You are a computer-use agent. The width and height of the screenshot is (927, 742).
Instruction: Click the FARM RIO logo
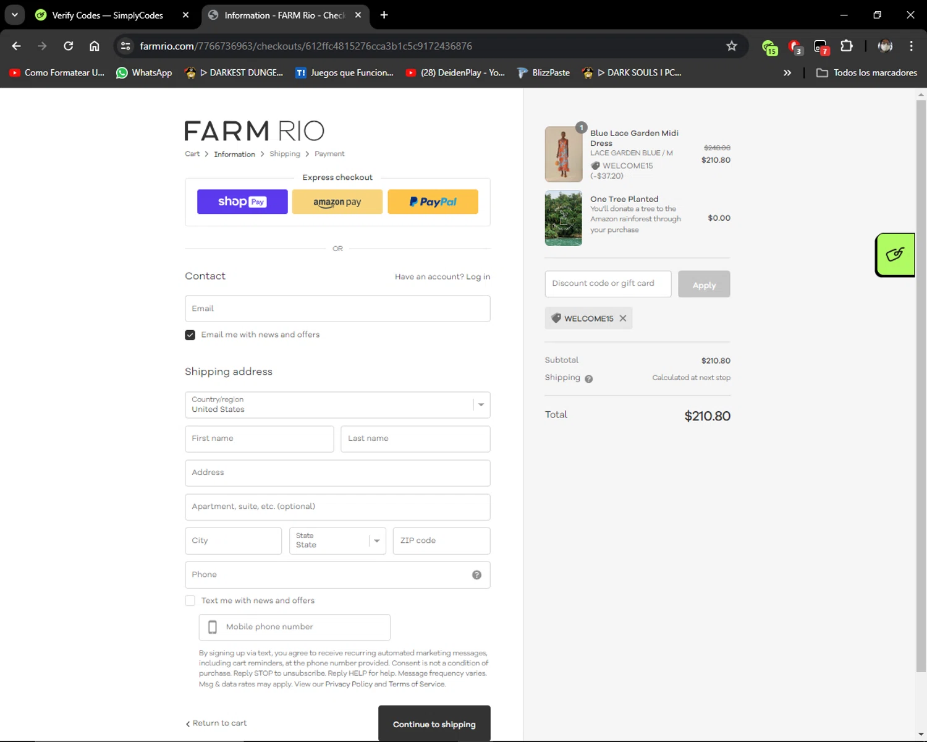point(254,130)
